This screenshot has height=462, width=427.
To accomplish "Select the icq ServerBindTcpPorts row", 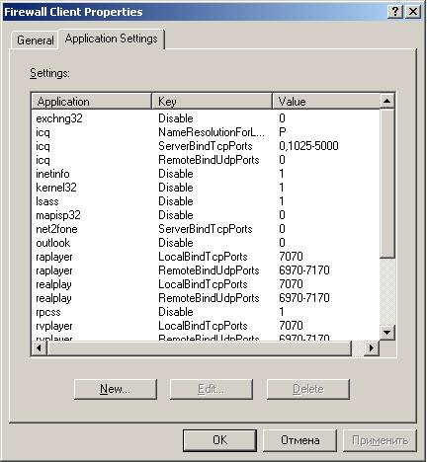I will (x=206, y=146).
